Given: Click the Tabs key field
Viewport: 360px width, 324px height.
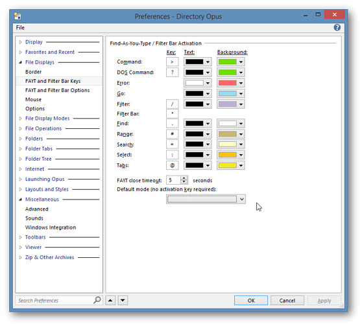Looking at the screenshot, I should click(172, 165).
